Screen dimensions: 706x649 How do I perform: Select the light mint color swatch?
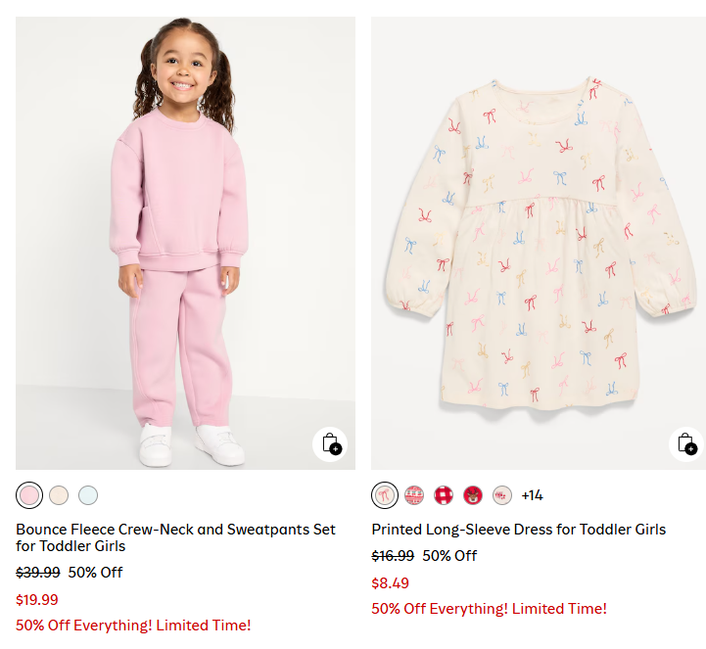pos(88,494)
